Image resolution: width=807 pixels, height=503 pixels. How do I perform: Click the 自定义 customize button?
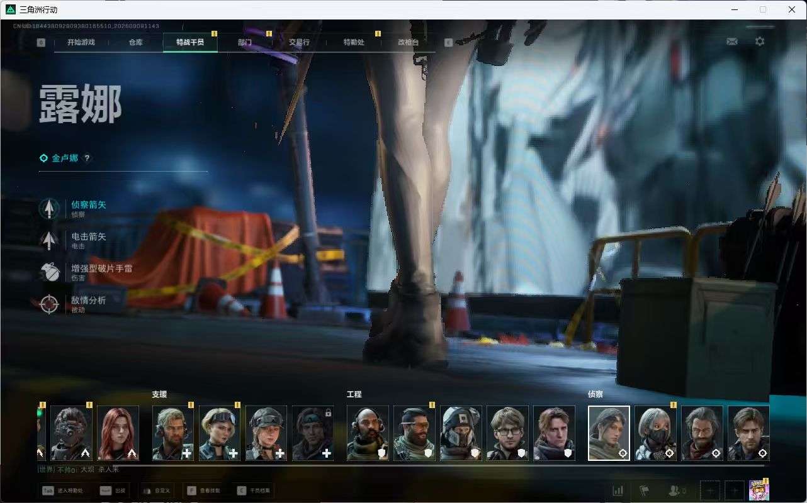tap(155, 490)
